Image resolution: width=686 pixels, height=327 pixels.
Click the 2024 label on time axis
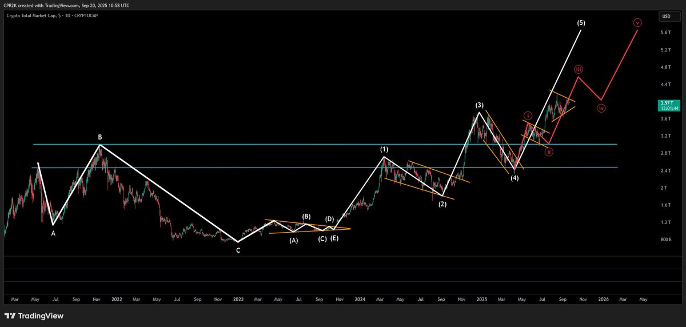click(360, 298)
